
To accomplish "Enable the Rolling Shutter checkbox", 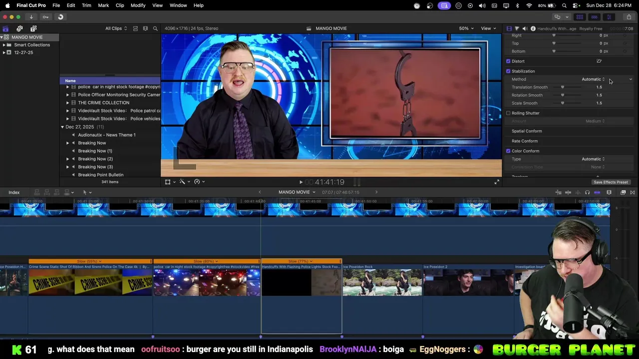I will 508,113.
